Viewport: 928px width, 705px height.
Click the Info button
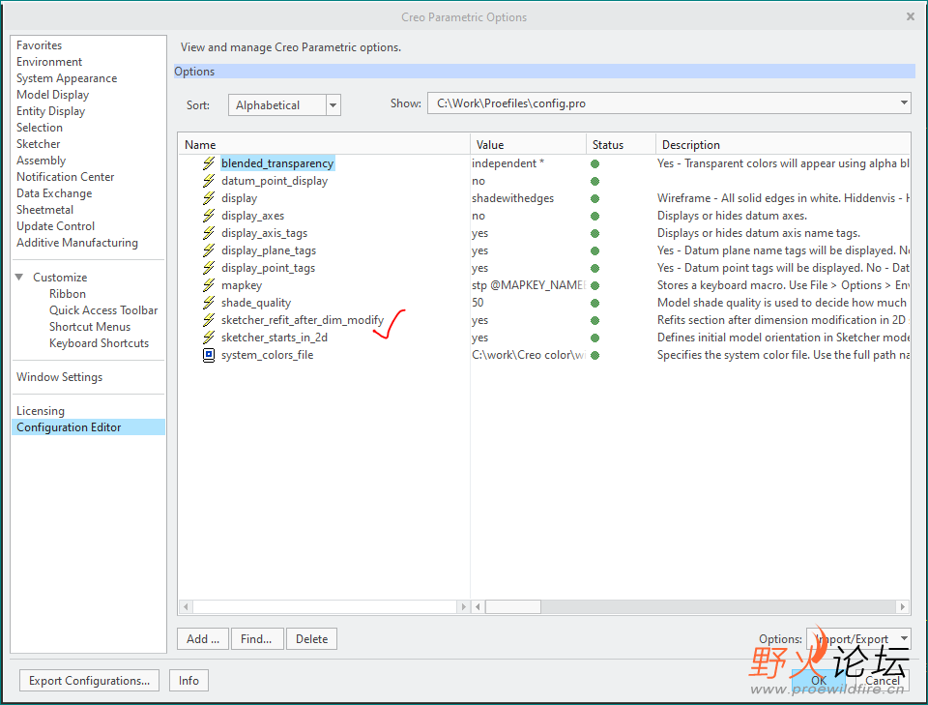(x=188, y=681)
